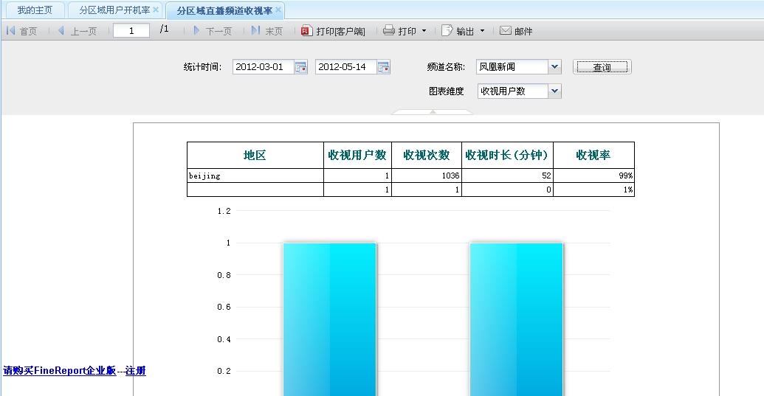Open the 频道名称 dropdown list
This screenshot has width=764, height=396.
point(554,66)
